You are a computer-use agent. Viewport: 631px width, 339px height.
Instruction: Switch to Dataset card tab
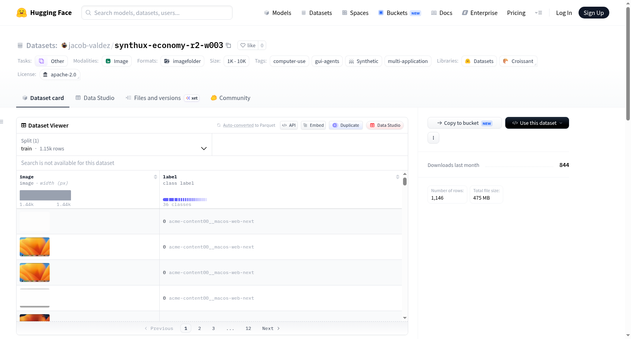pyautogui.click(x=43, y=98)
